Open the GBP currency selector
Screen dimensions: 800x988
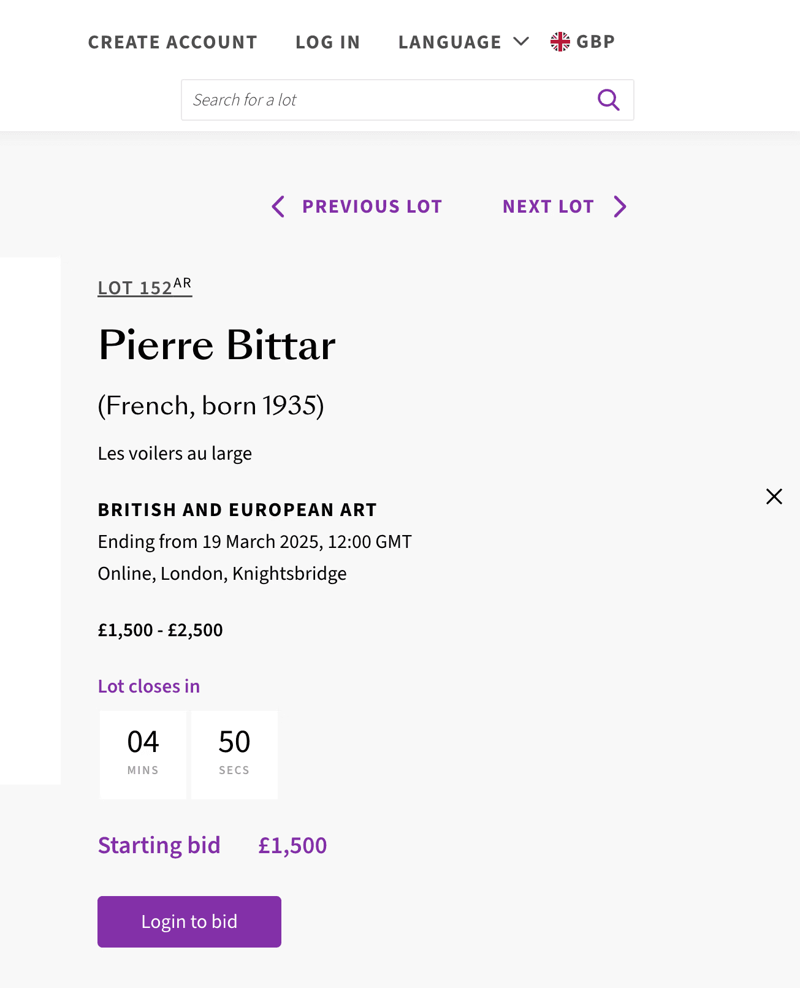tap(595, 42)
